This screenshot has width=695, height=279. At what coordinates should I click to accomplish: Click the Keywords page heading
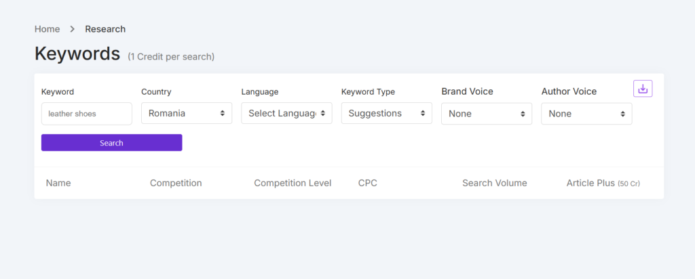77,53
